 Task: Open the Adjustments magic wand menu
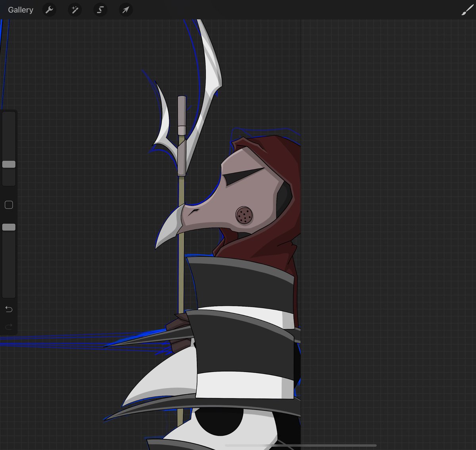pyautogui.click(x=75, y=10)
